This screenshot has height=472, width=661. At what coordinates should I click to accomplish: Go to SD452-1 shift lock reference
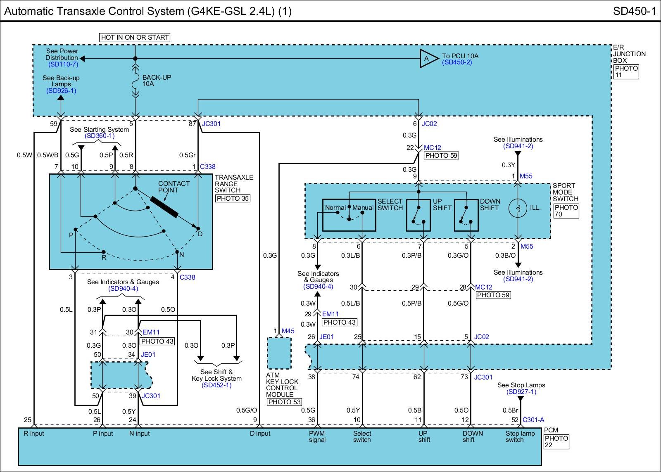(216, 385)
